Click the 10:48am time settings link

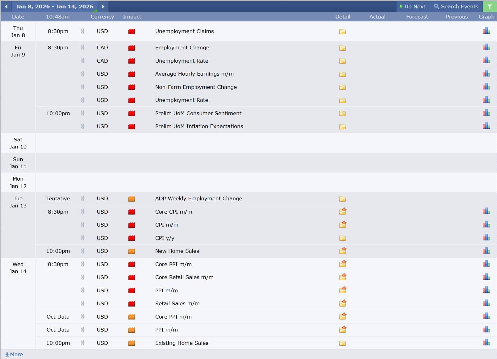58,17
